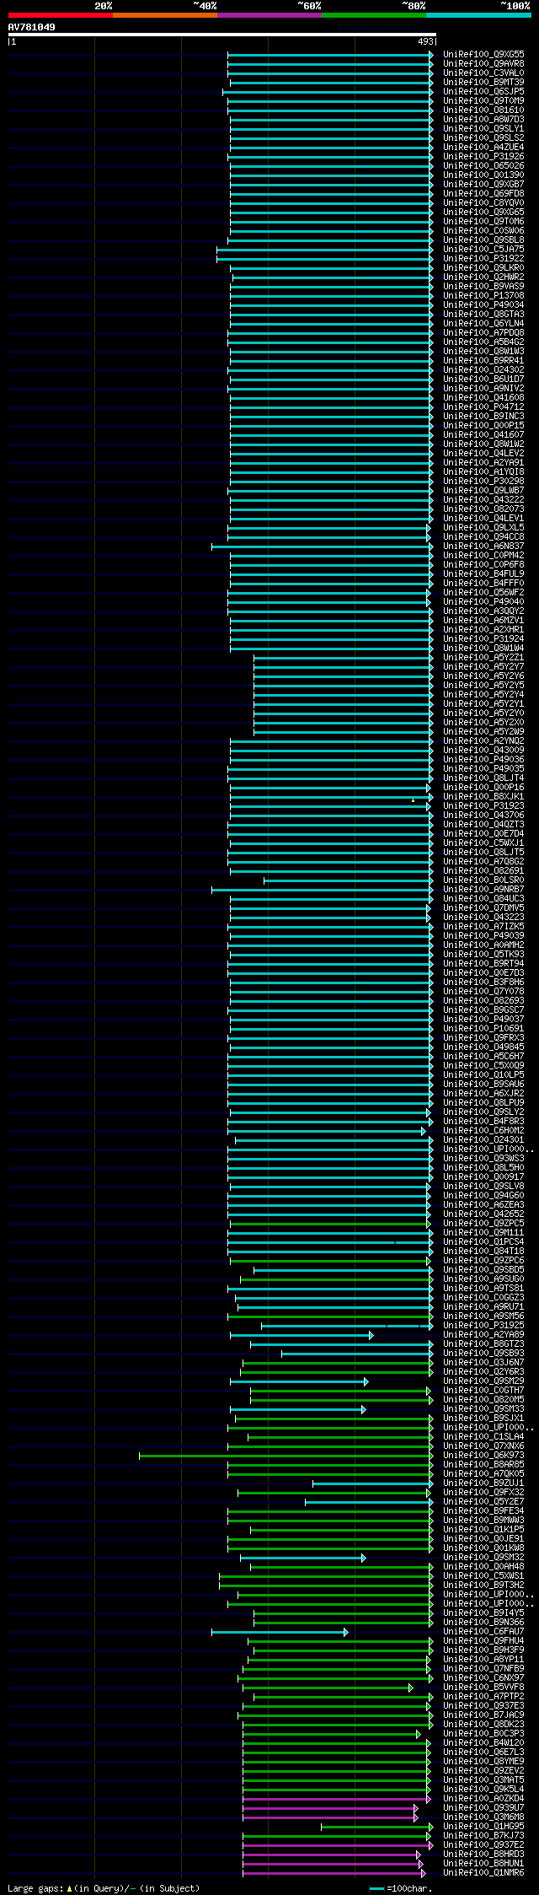Image resolution: width=539 pixels, height=1895 pixels.
Task: Select hit label UniRef100_P04712
Action: tap(483, 406)
